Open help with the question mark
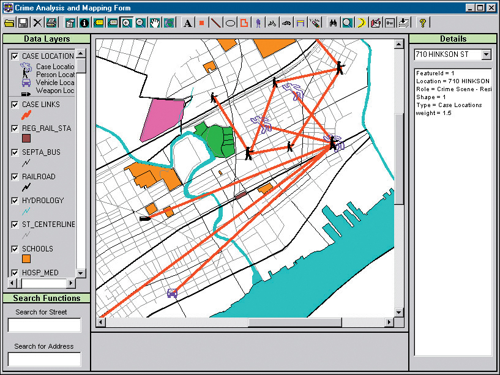 click(423, 23)
